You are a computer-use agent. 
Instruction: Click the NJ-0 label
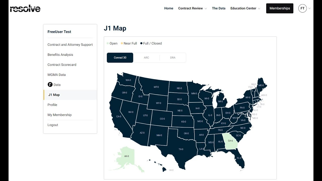[256, 110]
